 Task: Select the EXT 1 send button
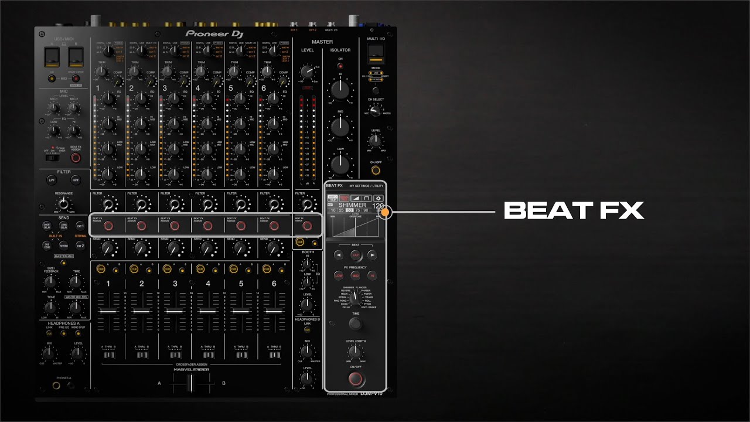80,226
